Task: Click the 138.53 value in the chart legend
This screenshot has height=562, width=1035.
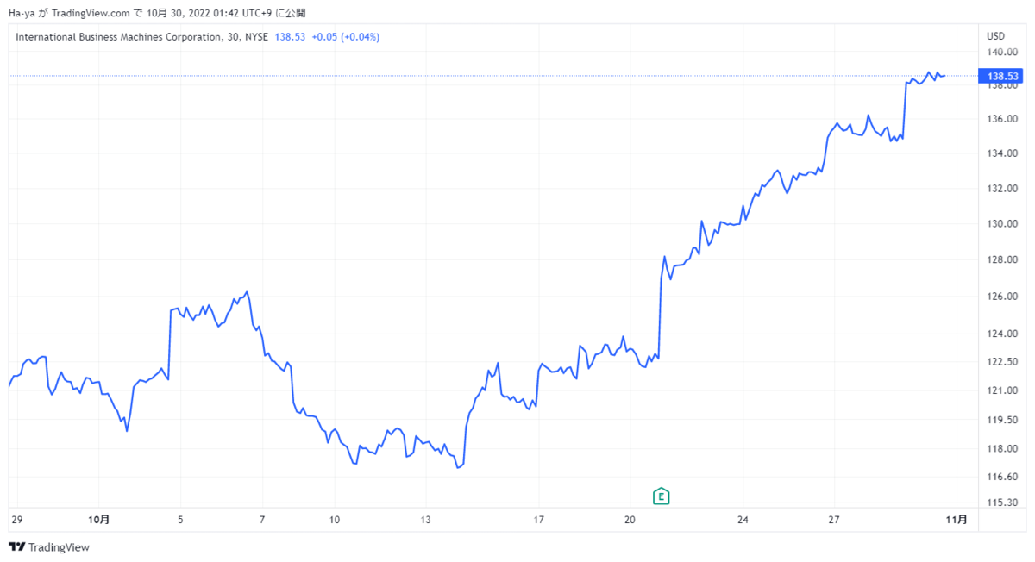Action: pos(291,37)
